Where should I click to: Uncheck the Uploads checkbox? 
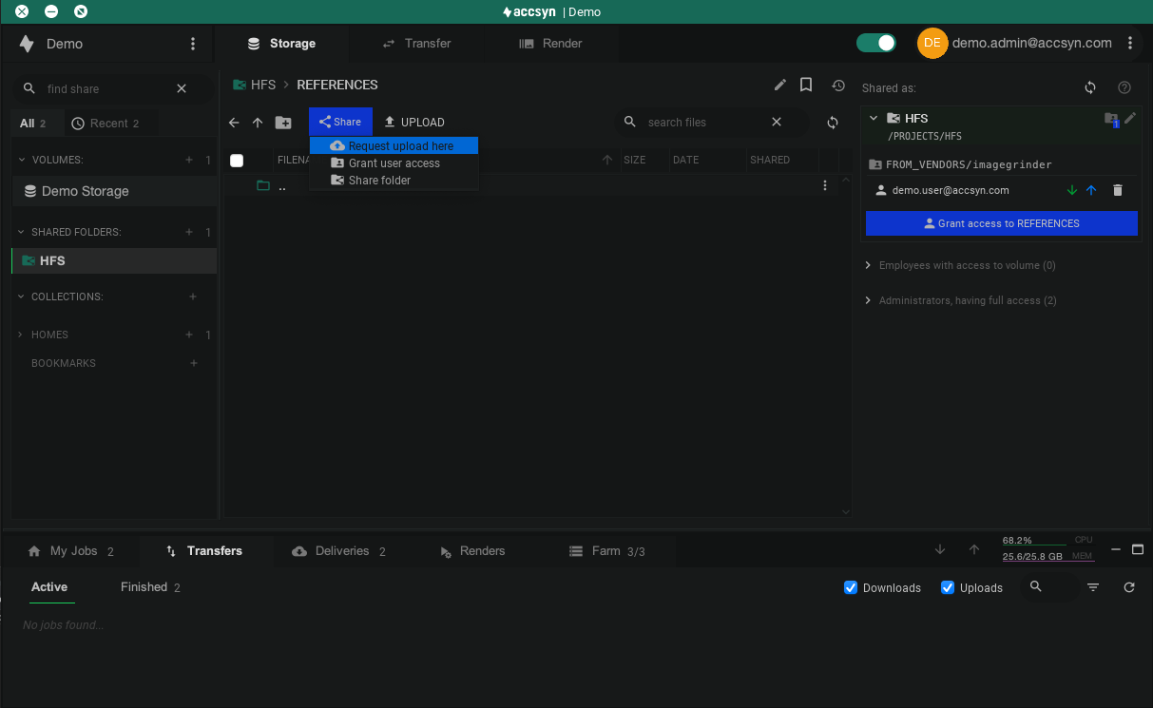pos(948,587)
